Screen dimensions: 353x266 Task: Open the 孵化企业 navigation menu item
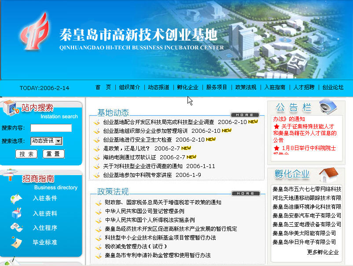coord(188,87)
